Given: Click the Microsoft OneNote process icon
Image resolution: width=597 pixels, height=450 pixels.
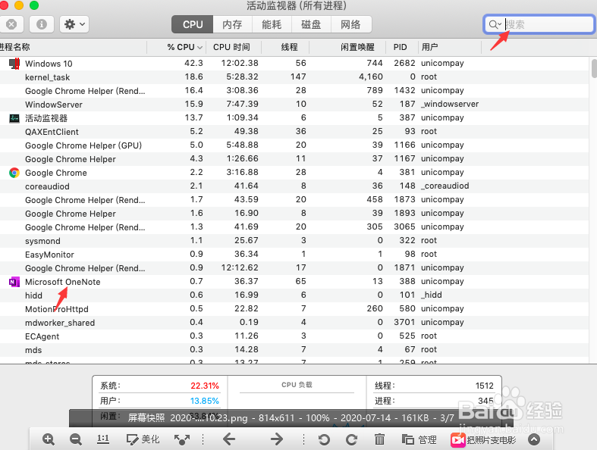Looking at the screenshot, I should (x=14, y=282).
